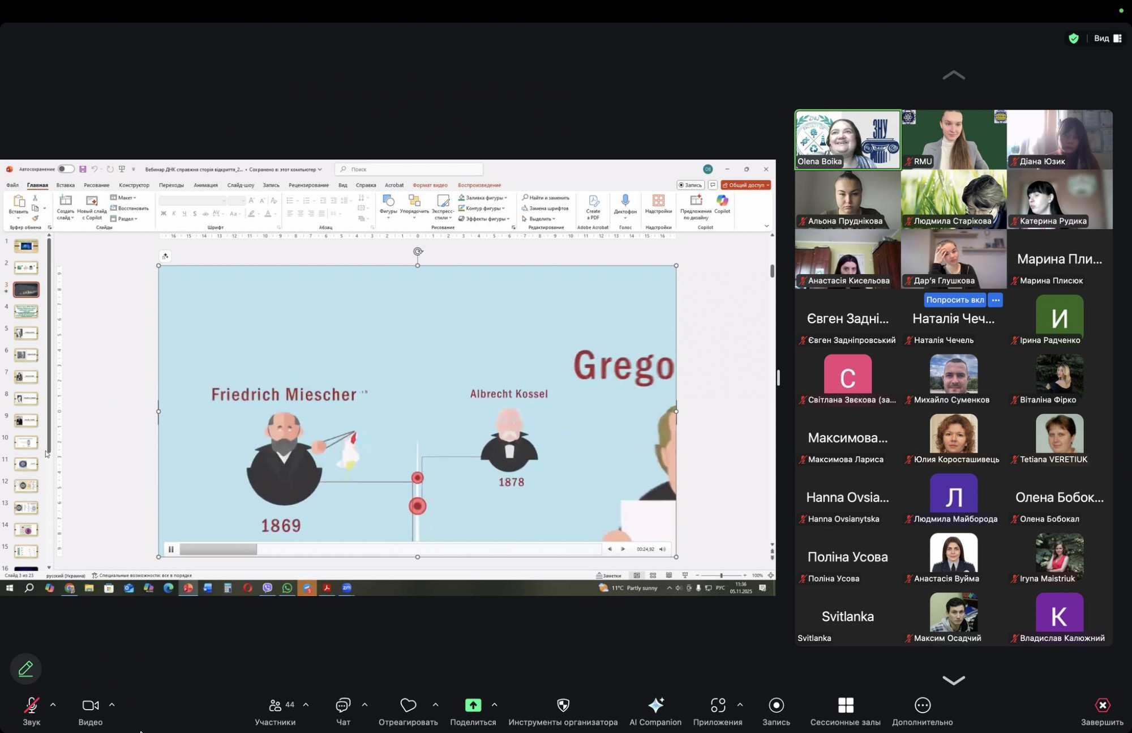
Task: Click the Попросить вкл button
Action: (x=955, y=300)
